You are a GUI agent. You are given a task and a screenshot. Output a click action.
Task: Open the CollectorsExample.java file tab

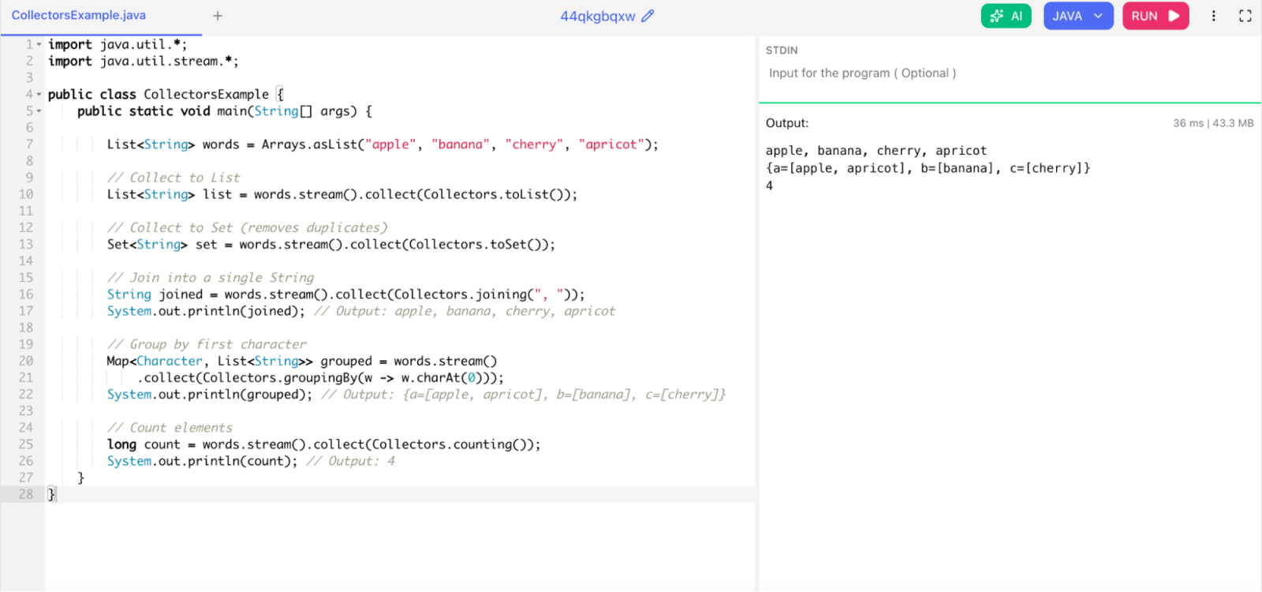(x=79, y=16)
